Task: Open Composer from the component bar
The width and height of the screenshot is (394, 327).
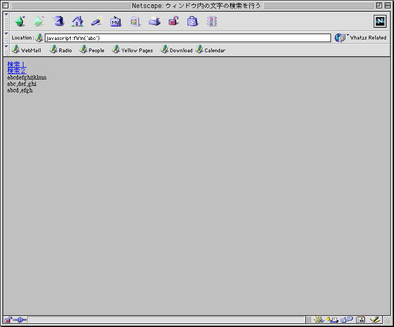Action: point(374,320)
